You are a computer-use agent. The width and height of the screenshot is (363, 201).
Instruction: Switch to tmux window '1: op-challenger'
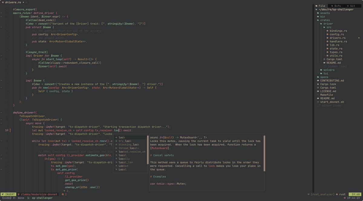tap(40, 198)
